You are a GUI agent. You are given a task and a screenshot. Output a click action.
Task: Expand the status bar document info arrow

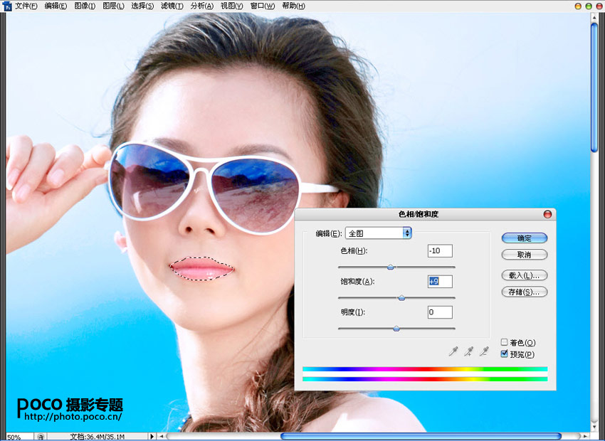click(x=152, y=436)
